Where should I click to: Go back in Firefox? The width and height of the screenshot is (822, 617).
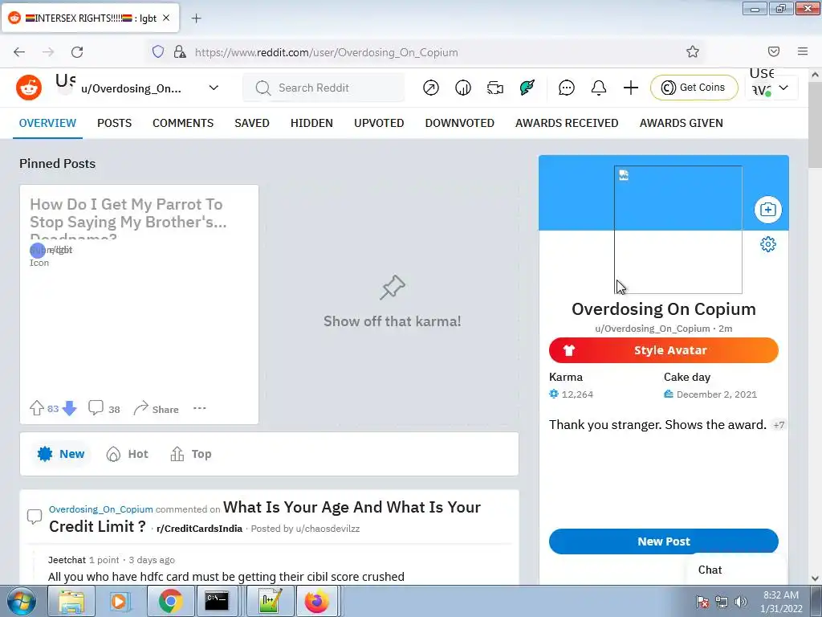[19, 52]
